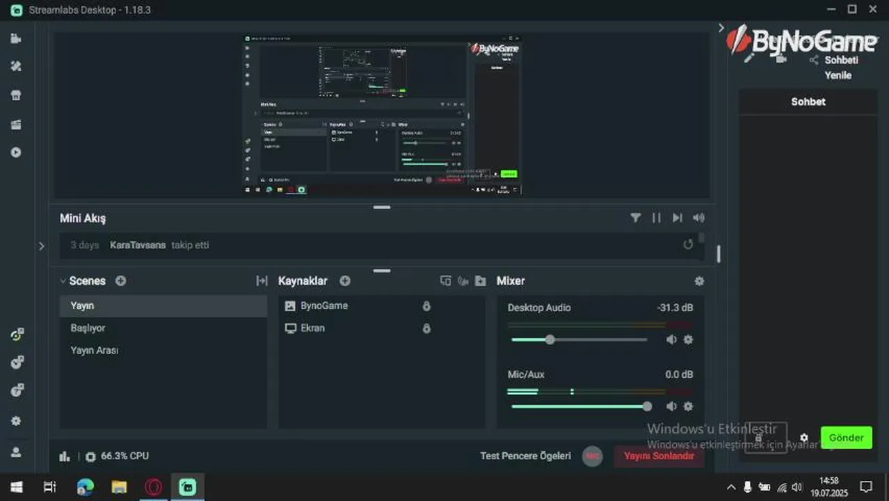The height and width of the screenshot is (501, 889).
Task: Add a new scene with plus icon
Action: point(120,280)
